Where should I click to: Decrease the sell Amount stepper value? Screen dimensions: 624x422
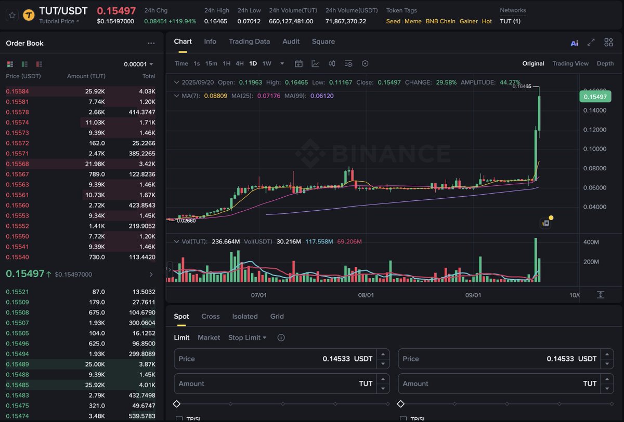(x=607, y=388)
